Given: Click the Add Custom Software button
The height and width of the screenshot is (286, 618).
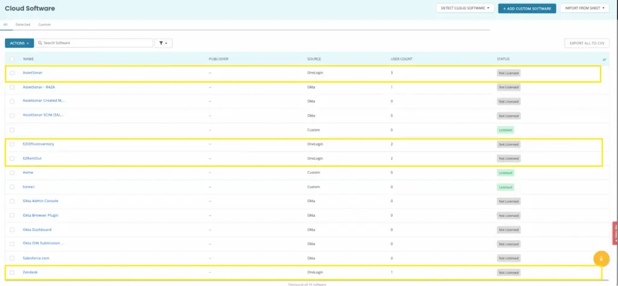Looking at the screenshot, I should point(527,8).
